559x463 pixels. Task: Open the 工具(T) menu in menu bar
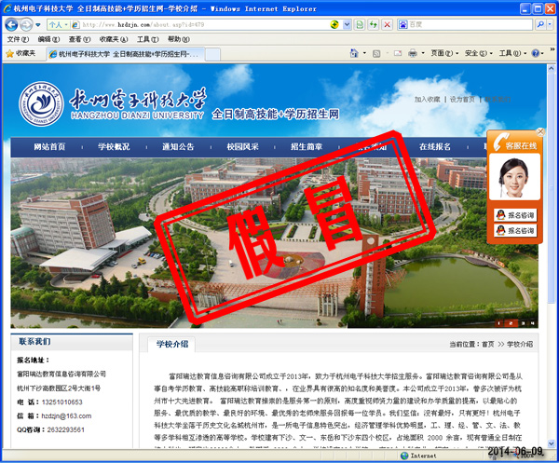coord(147,39)
